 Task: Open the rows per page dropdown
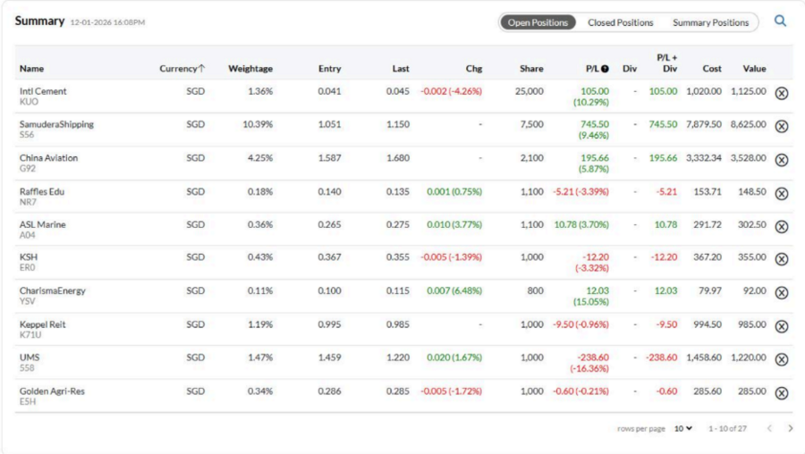[683, 429]
